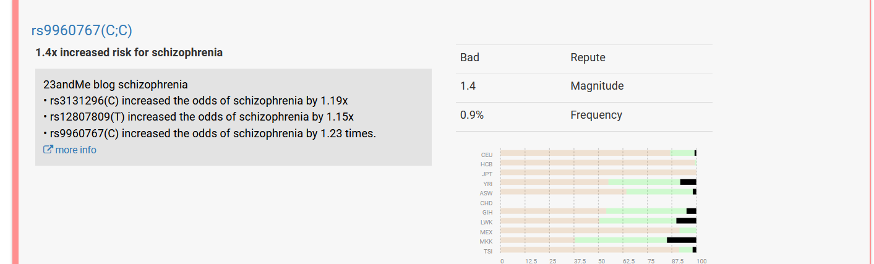This screenshot has height=264, width=874.
Task: Click the Frequency label in the table
Action: click(596, 115)
